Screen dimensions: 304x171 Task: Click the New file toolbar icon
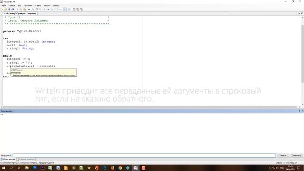click(2, 9)
